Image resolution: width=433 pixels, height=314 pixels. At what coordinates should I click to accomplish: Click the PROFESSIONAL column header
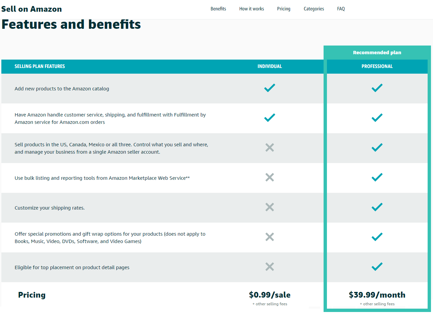(377, 66)
